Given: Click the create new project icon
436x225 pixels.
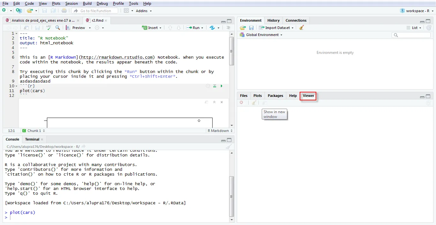Looking at the screenshot, I should (x=19, y=11).
